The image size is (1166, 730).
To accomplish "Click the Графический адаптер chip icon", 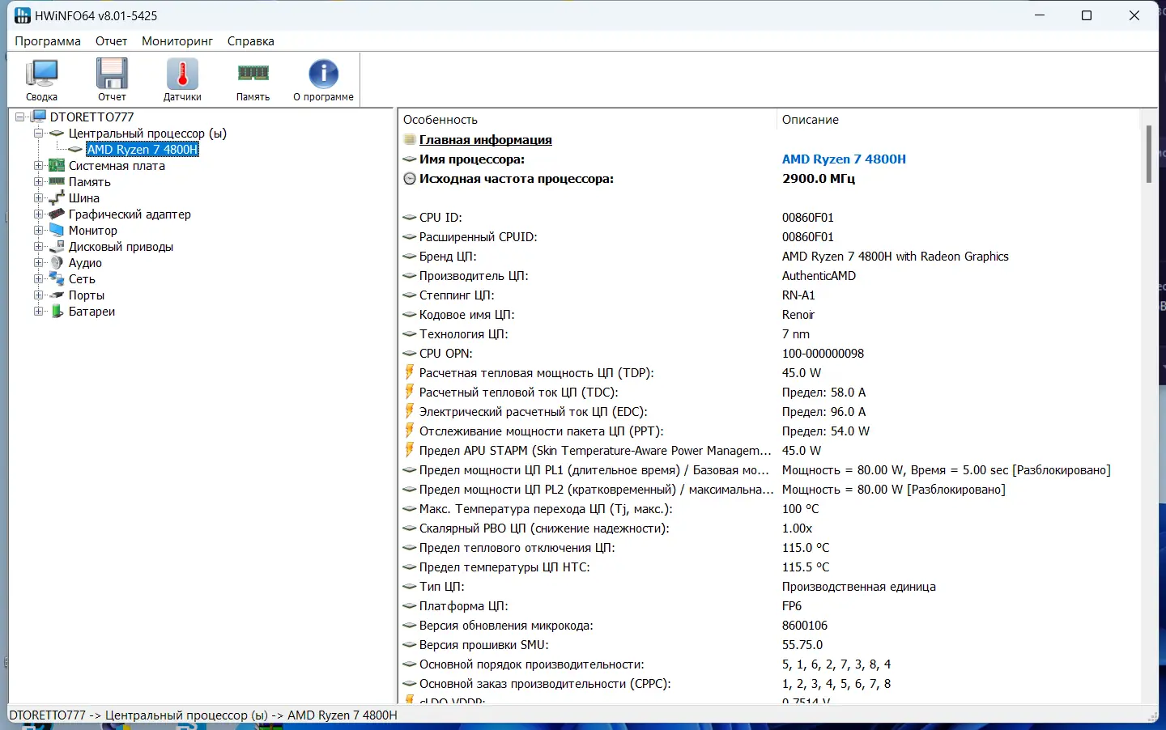I will tap(57, 214).
